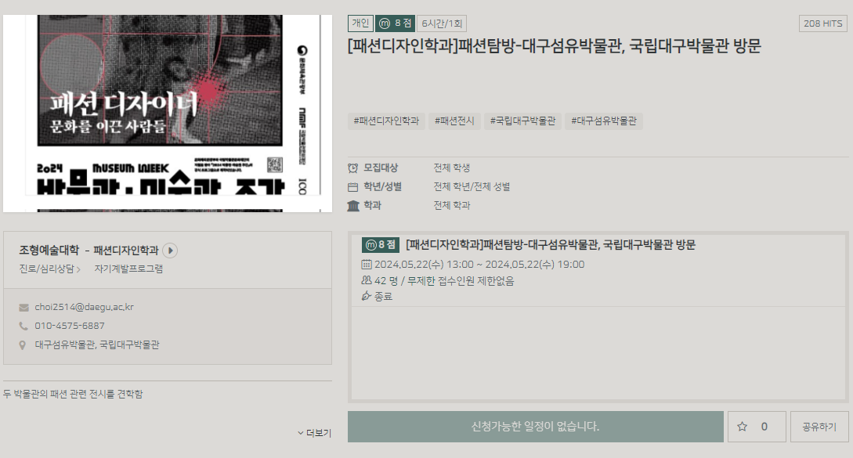Screen dimensions: 853x458
Task: Click the star favorite icon
Action: click(x=742, y=427)
